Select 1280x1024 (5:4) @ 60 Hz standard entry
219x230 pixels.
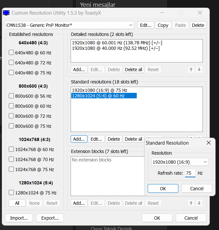click(x=104, y=96)
